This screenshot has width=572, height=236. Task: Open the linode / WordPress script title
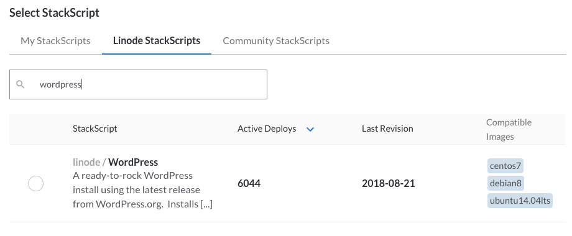pyautogui.click(x=115, y=162)
